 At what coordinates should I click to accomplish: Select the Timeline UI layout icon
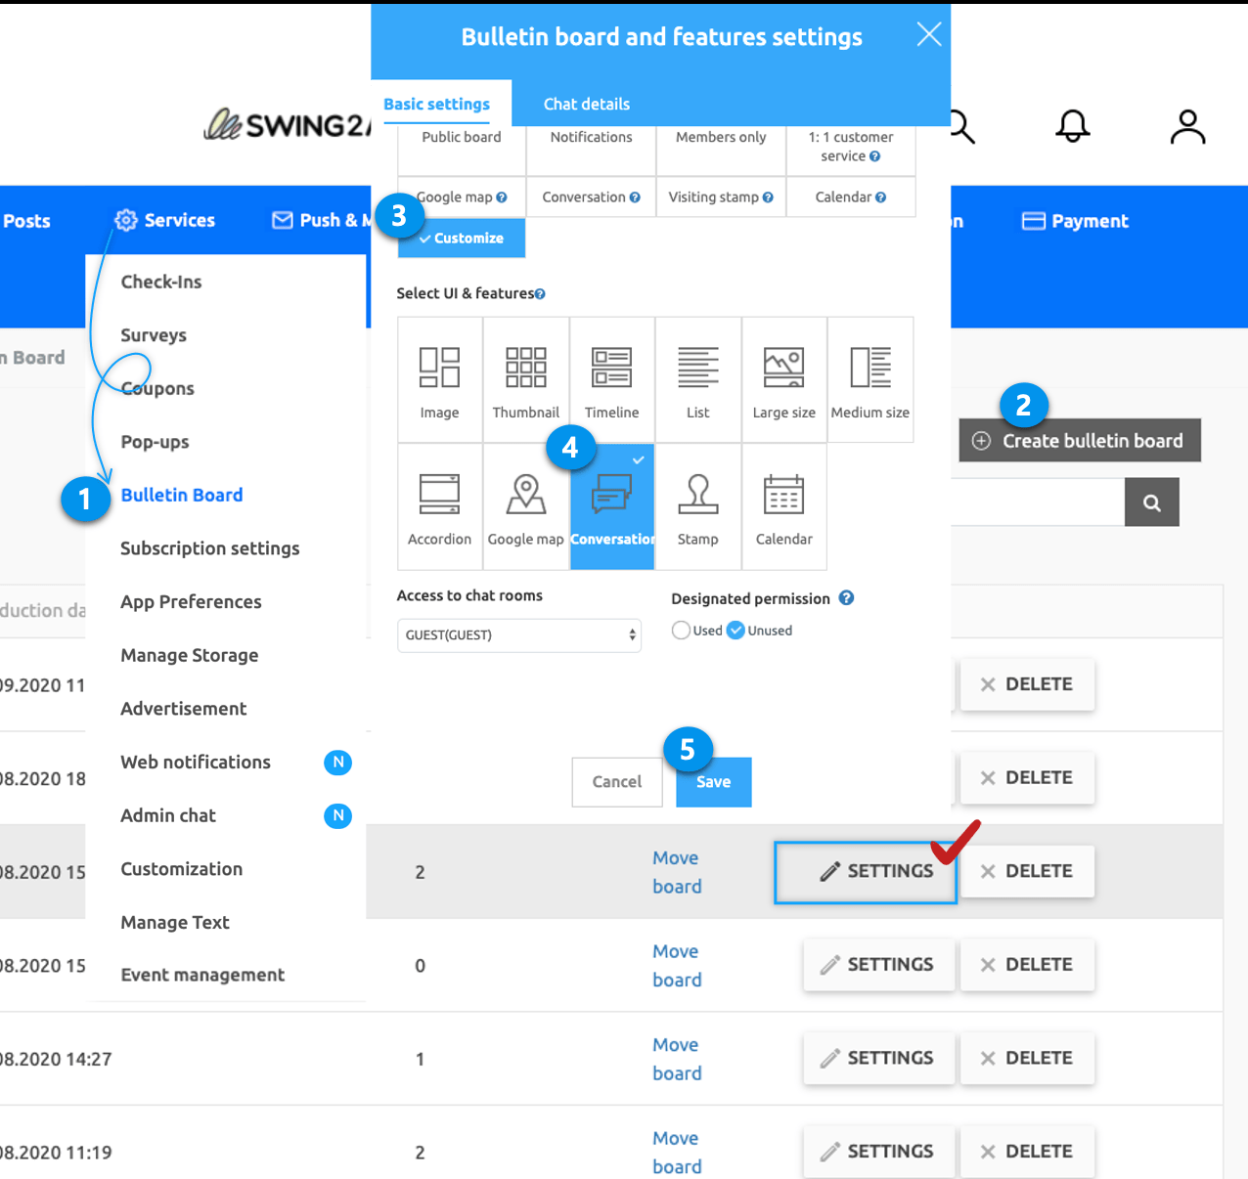[x=611, y=380]
